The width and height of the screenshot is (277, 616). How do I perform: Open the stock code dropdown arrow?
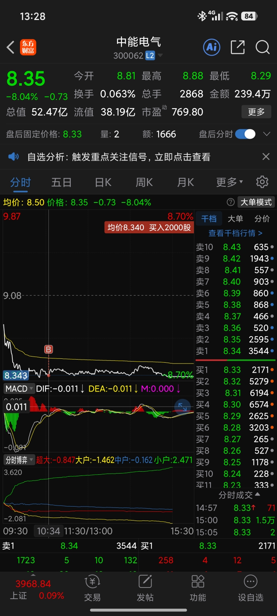point(160,56)
